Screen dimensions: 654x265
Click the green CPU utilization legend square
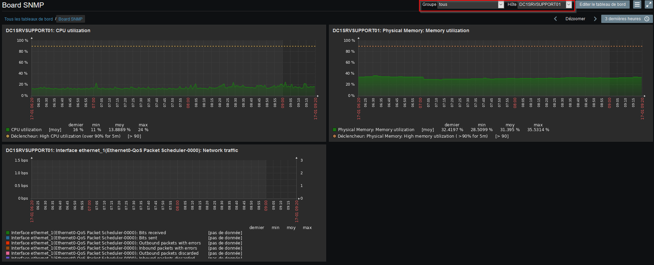click(8, 130)
